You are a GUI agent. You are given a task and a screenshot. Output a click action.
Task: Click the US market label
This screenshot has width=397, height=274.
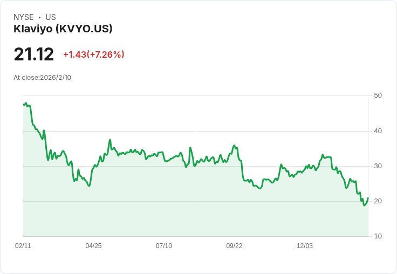pos(51,17)
